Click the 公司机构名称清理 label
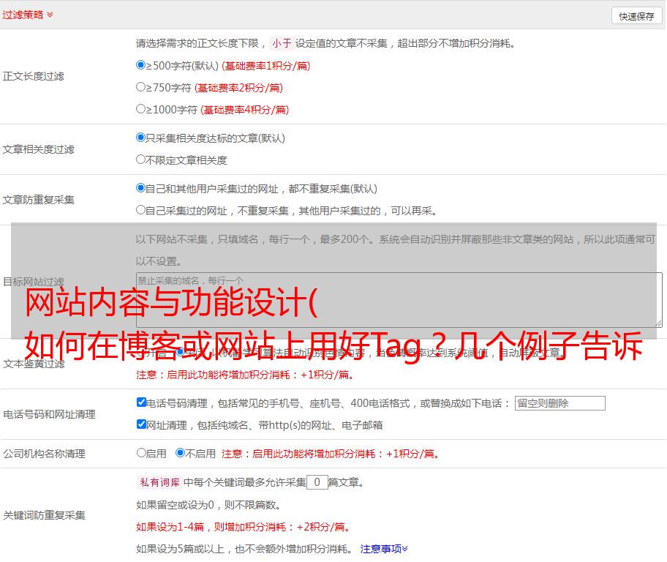This screenshot has width=667, height=562. 44,454
